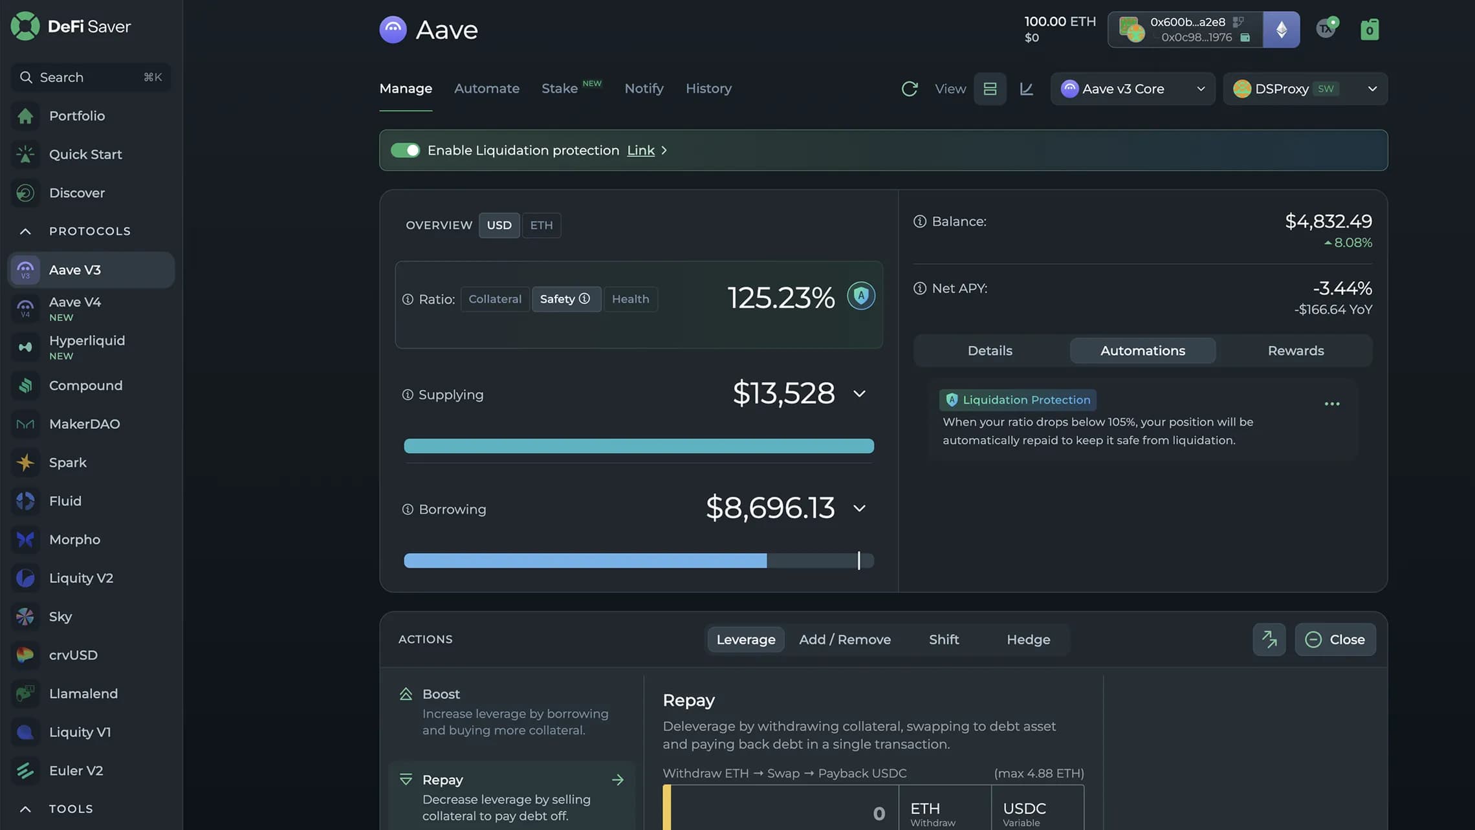Screen dimensions: 1475x830
Task: Switch to the stacked list view
Action: 990,89
